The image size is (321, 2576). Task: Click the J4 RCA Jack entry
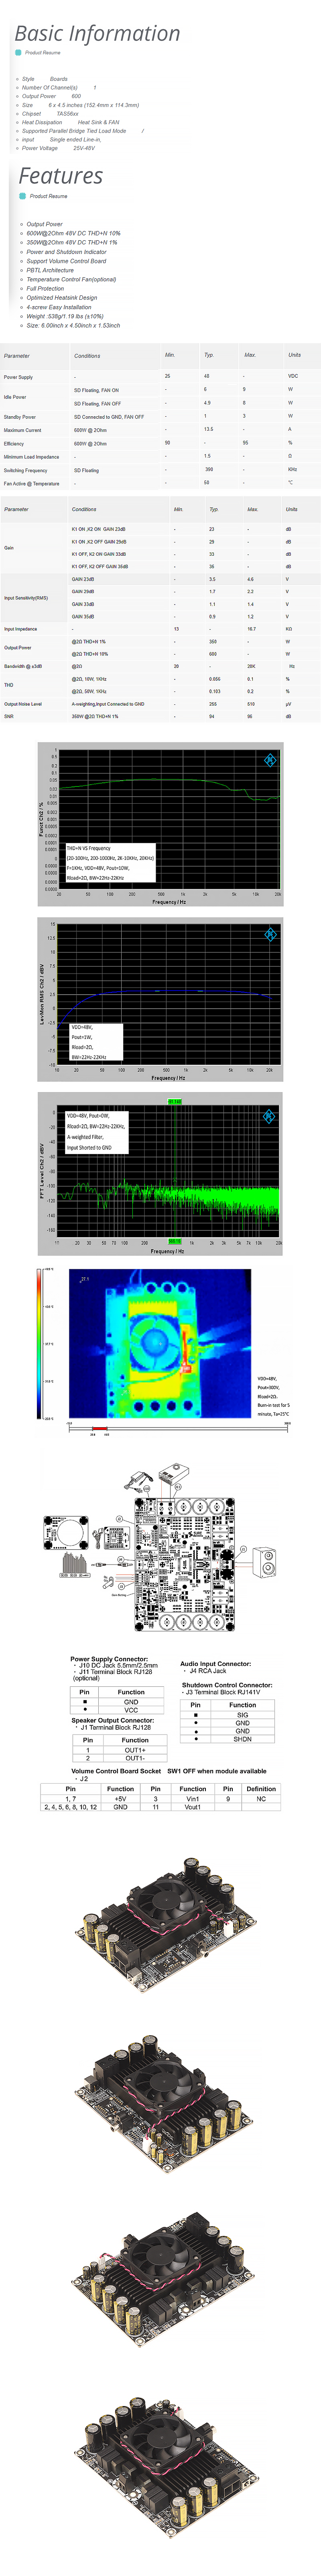(x=208, y=1671)
